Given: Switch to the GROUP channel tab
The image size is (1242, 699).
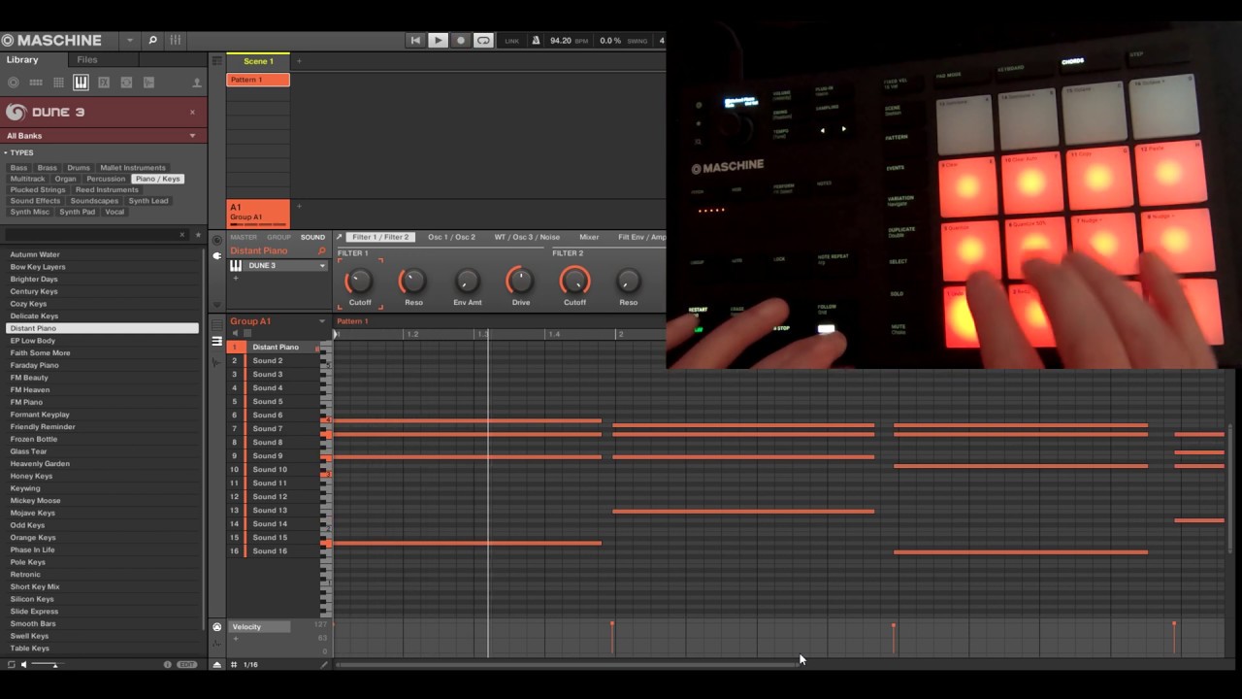Looking at the screenshot, I should click(x=278, y=237).
